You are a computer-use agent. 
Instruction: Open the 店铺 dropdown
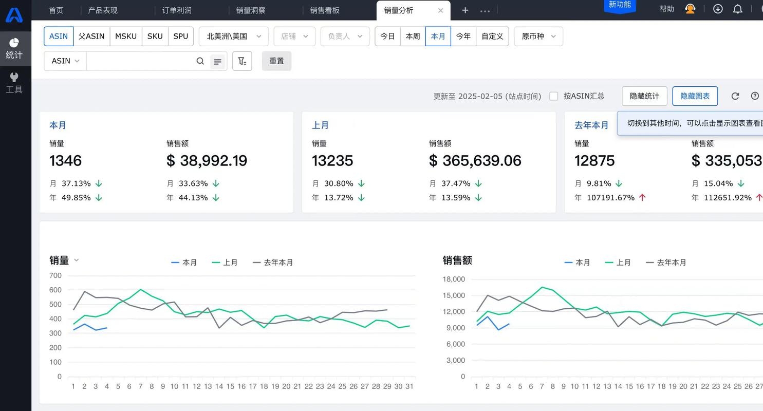[x=294, y=36]
